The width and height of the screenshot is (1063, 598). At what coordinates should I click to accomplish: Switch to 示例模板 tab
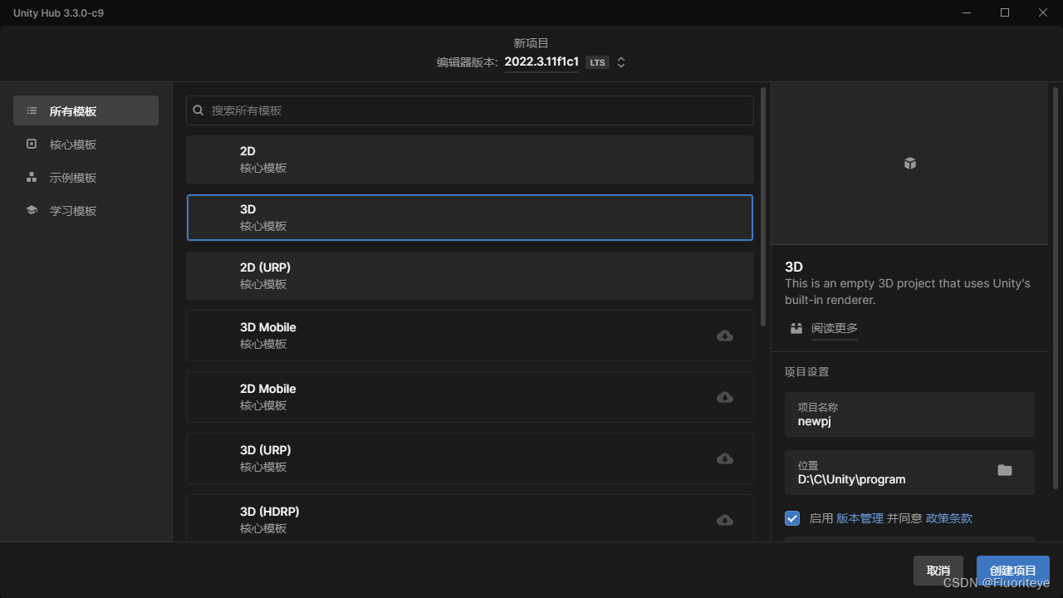click(86, 177)
